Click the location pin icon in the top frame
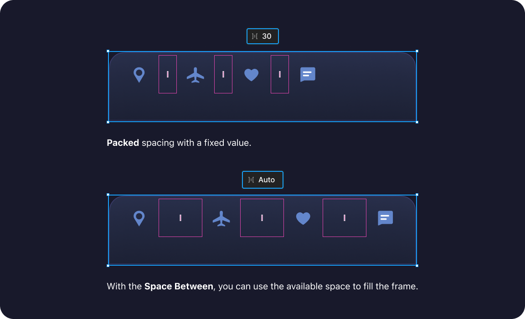Viewport: 525px width, 319px height. coord(139,74)
